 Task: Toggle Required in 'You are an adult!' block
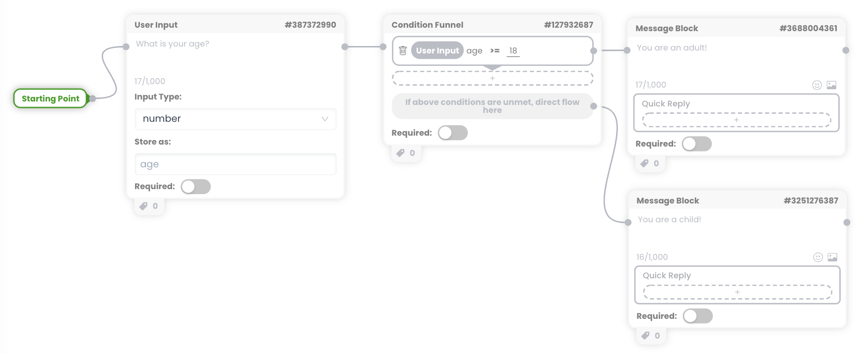point(697,144)
